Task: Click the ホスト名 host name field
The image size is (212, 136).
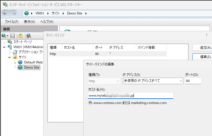Action: point(130,95)
